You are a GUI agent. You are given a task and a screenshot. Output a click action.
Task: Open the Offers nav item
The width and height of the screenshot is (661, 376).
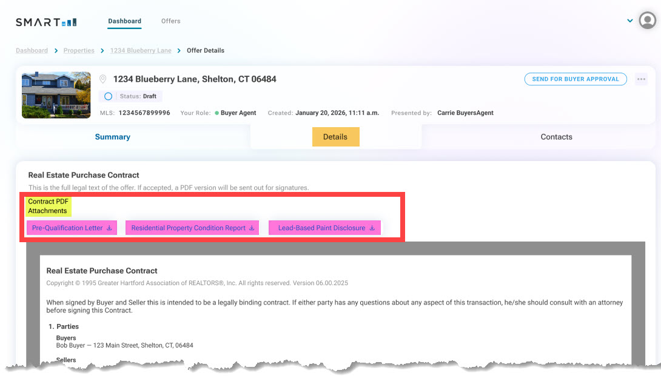[171, 21]
